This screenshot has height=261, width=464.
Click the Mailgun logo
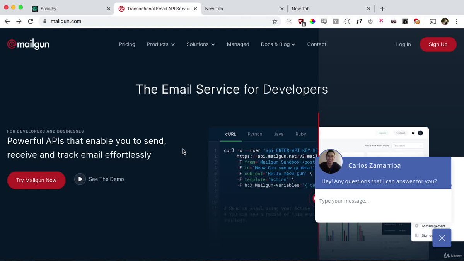click(28, 44)
